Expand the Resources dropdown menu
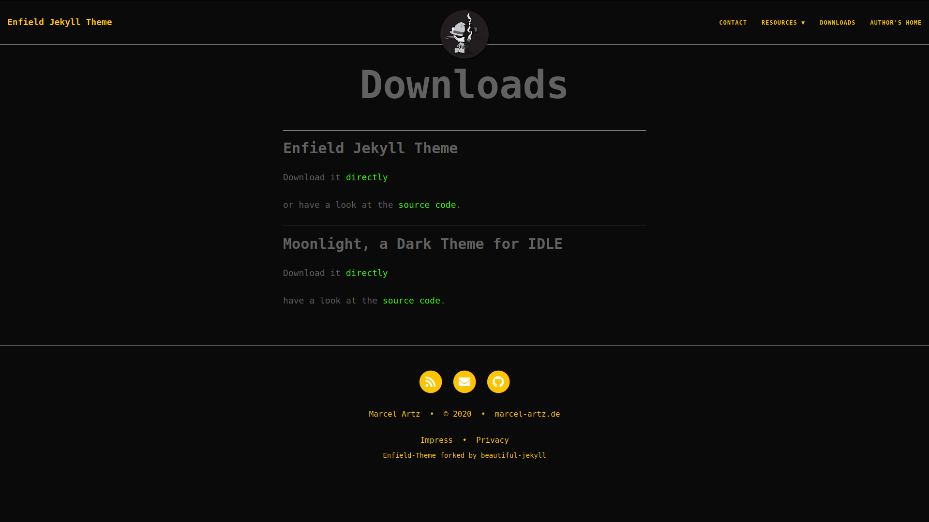929x522 pixels. click(783, 23)
